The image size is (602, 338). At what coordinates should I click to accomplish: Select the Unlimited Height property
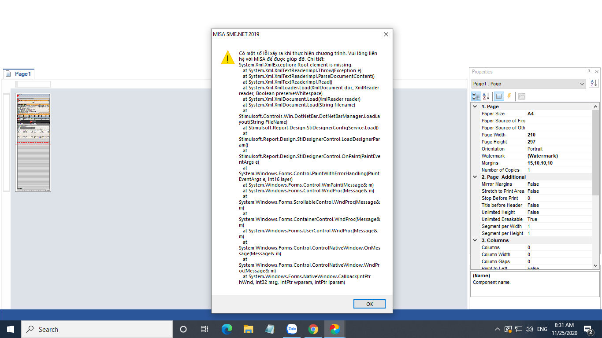pyautogui.click(x=532, y=212)
